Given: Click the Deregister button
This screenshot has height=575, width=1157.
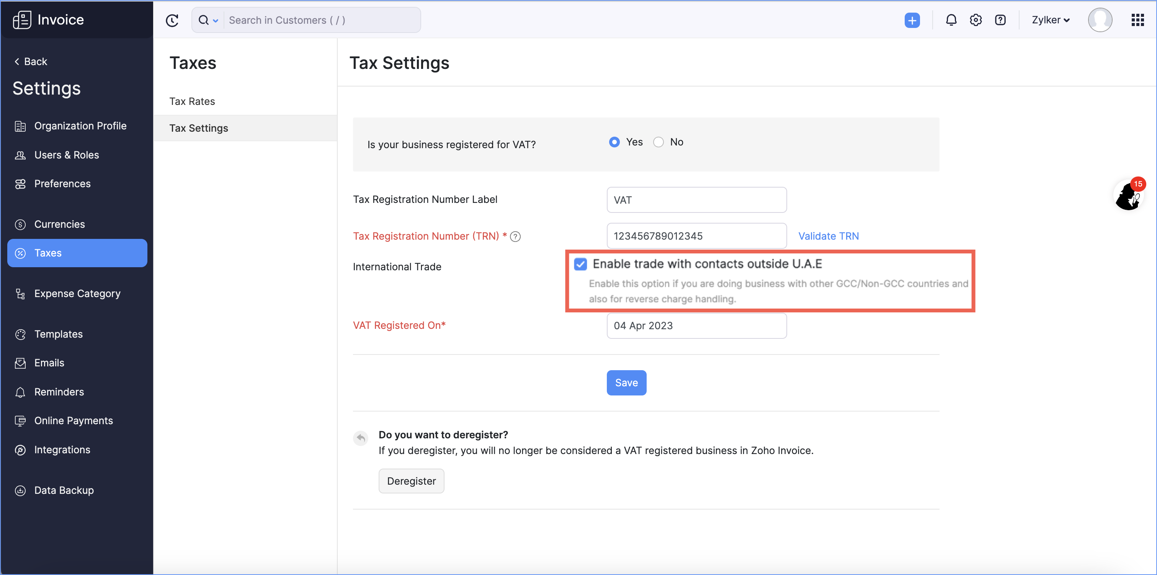Looking at the screenshot, I should point(411,481).
